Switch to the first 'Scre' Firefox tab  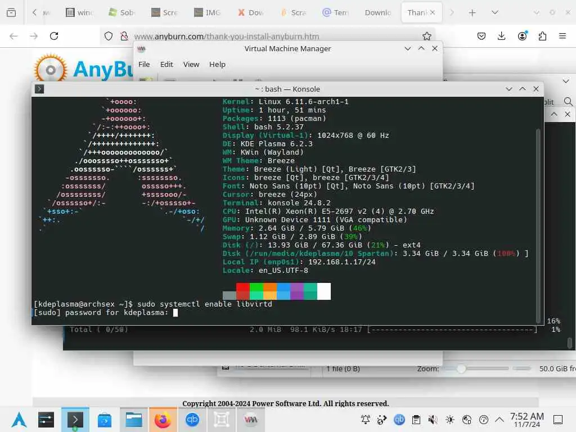click(x=165, y=12)
